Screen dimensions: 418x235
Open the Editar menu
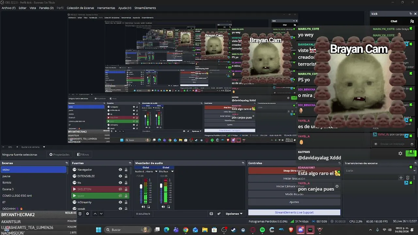click(x=23, y=8)
